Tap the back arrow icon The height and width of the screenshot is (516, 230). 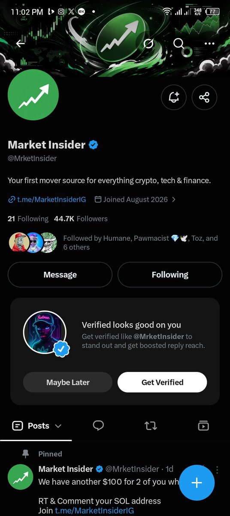pos(20,43)
